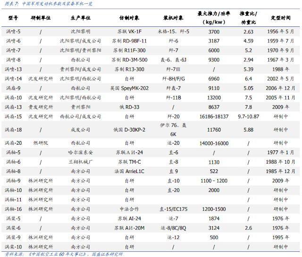302x257 pixels.
Task: Click the 涡喷-6 model cell
Action: tap(13, 41)
